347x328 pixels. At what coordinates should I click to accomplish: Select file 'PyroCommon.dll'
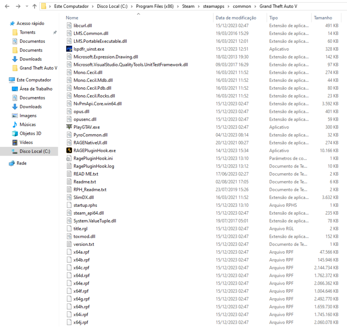pos(91,135)
